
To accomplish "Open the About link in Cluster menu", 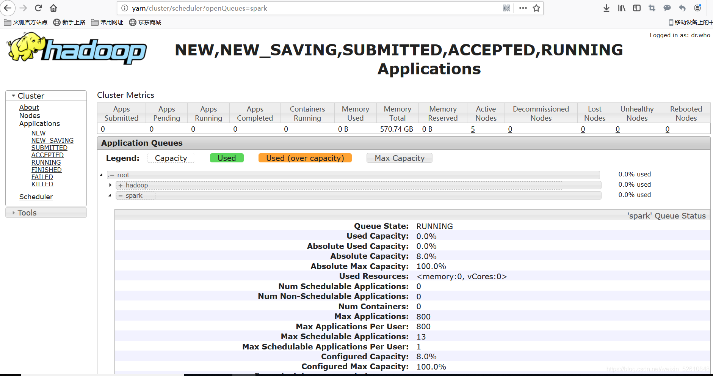I will 29,107.
